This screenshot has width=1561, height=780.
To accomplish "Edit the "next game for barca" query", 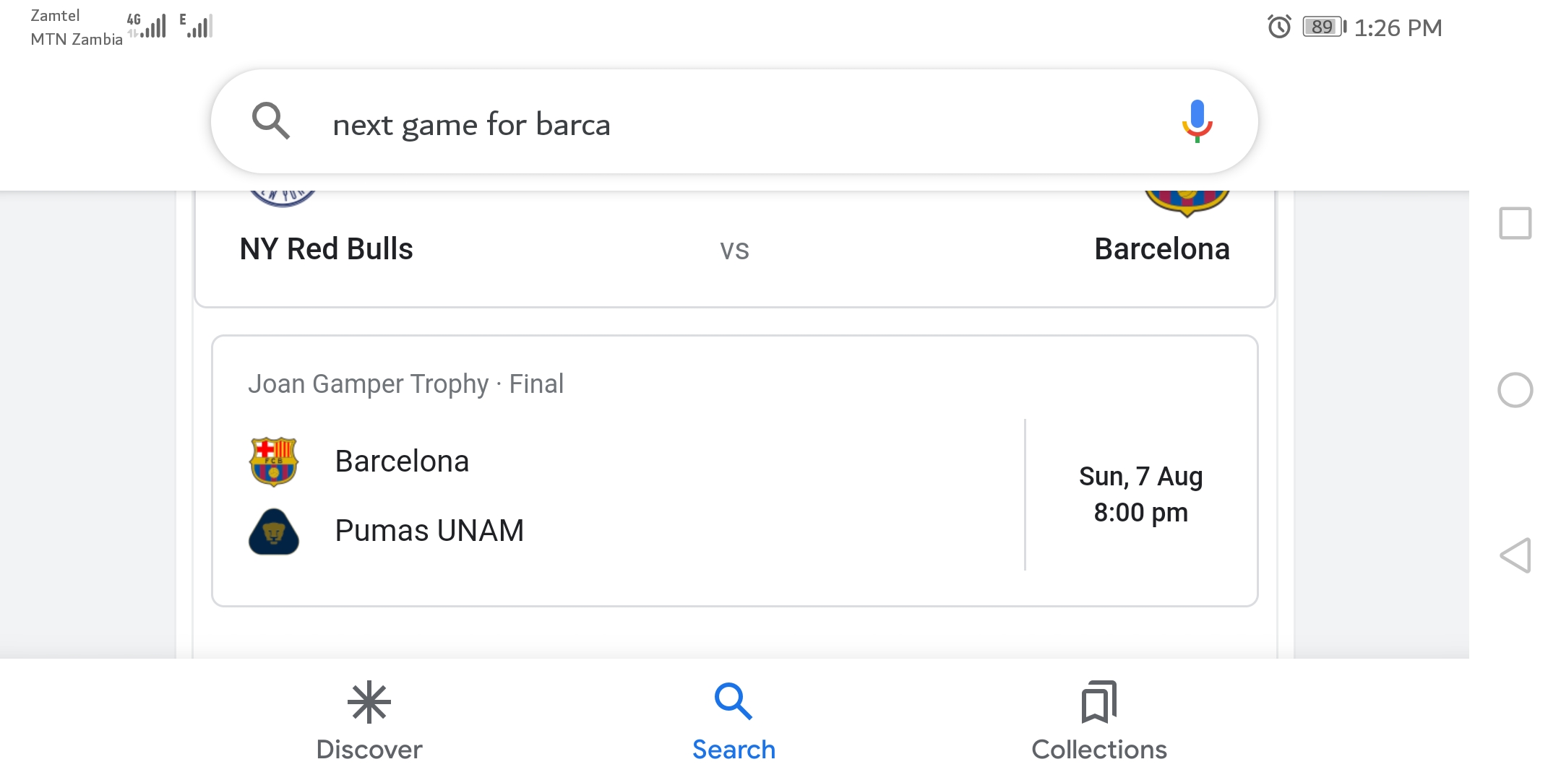I will 471,124.
